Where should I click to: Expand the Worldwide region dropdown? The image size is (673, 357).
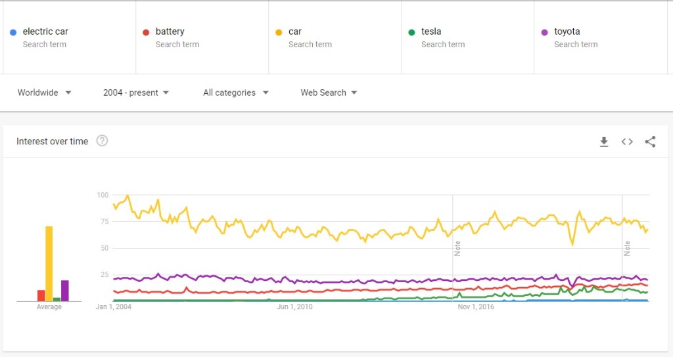(44, 93)
